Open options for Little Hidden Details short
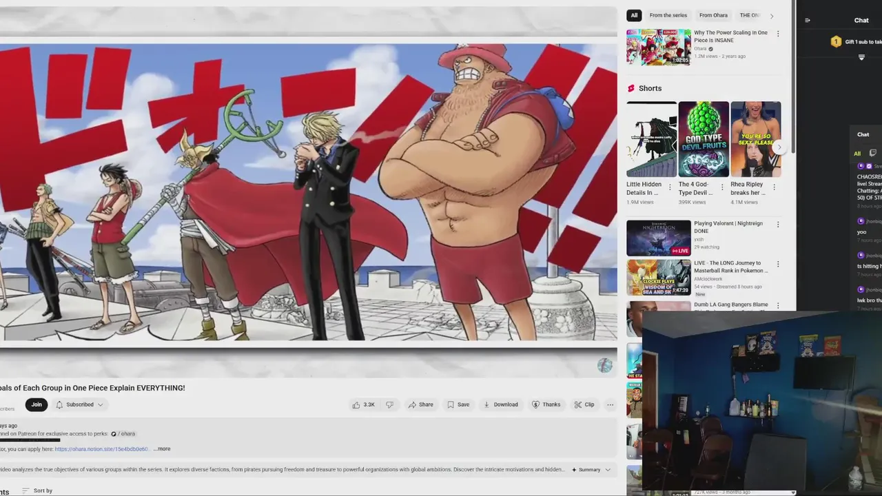 [670, 187]
